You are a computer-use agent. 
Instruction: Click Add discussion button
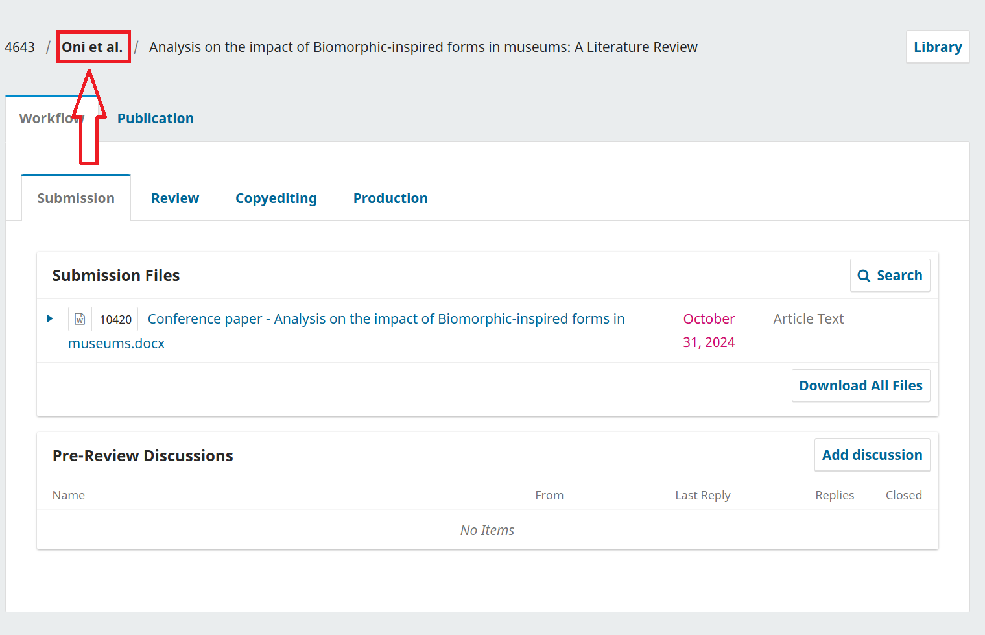click(872, 455)
